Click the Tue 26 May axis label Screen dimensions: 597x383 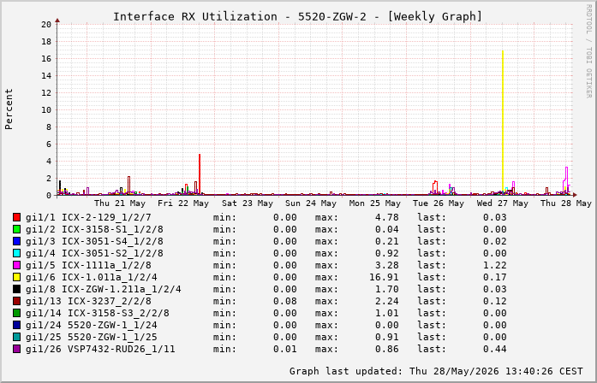pyautogui.click(x=439, y=203)
